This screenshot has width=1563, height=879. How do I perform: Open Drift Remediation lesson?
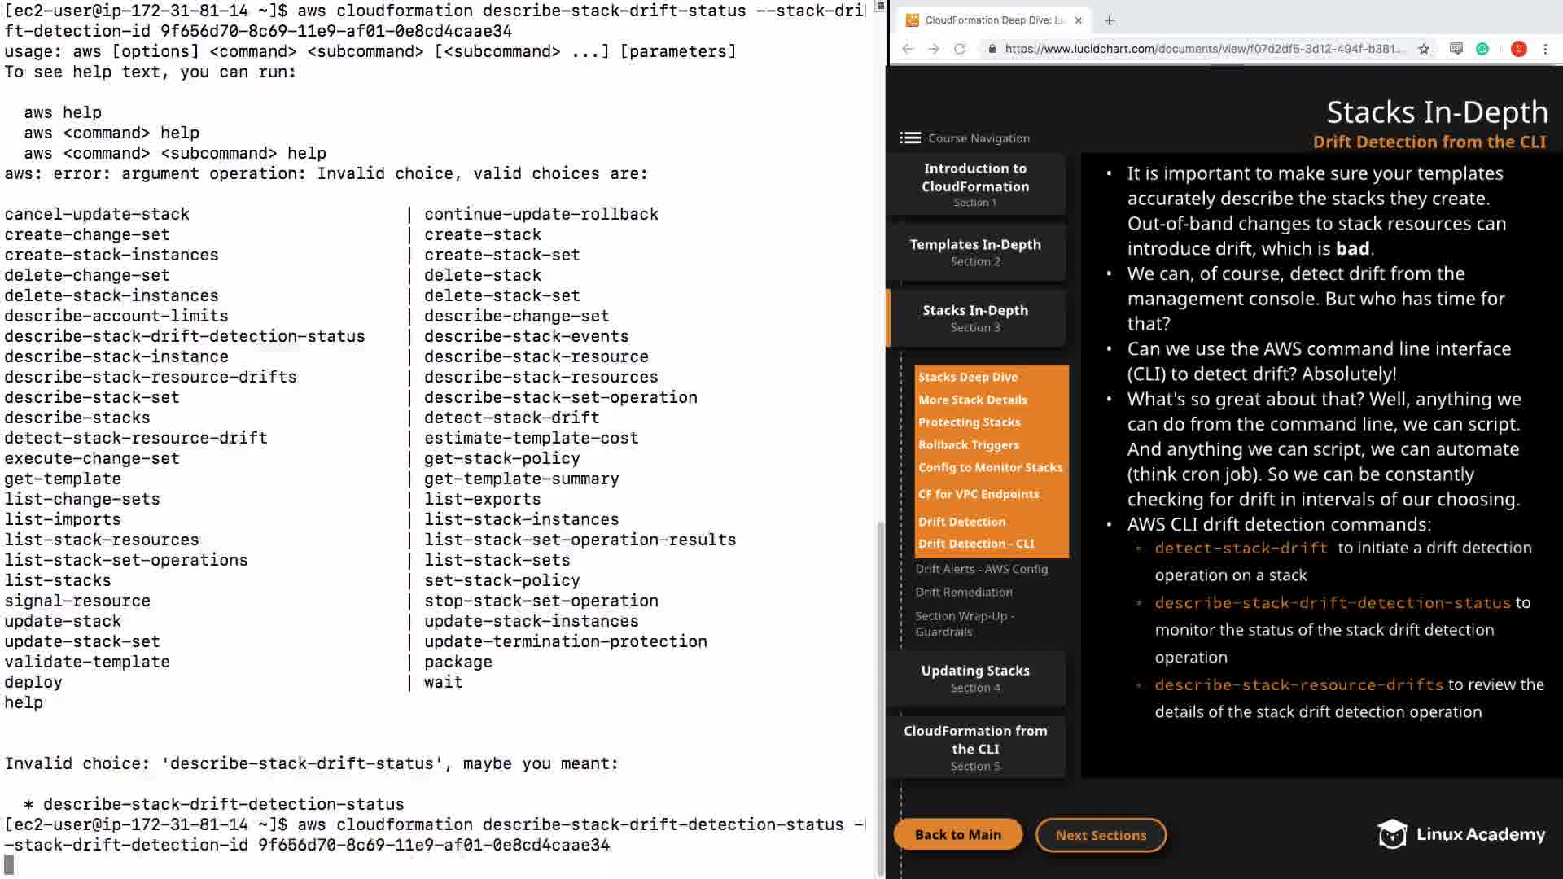click(964, 592)
